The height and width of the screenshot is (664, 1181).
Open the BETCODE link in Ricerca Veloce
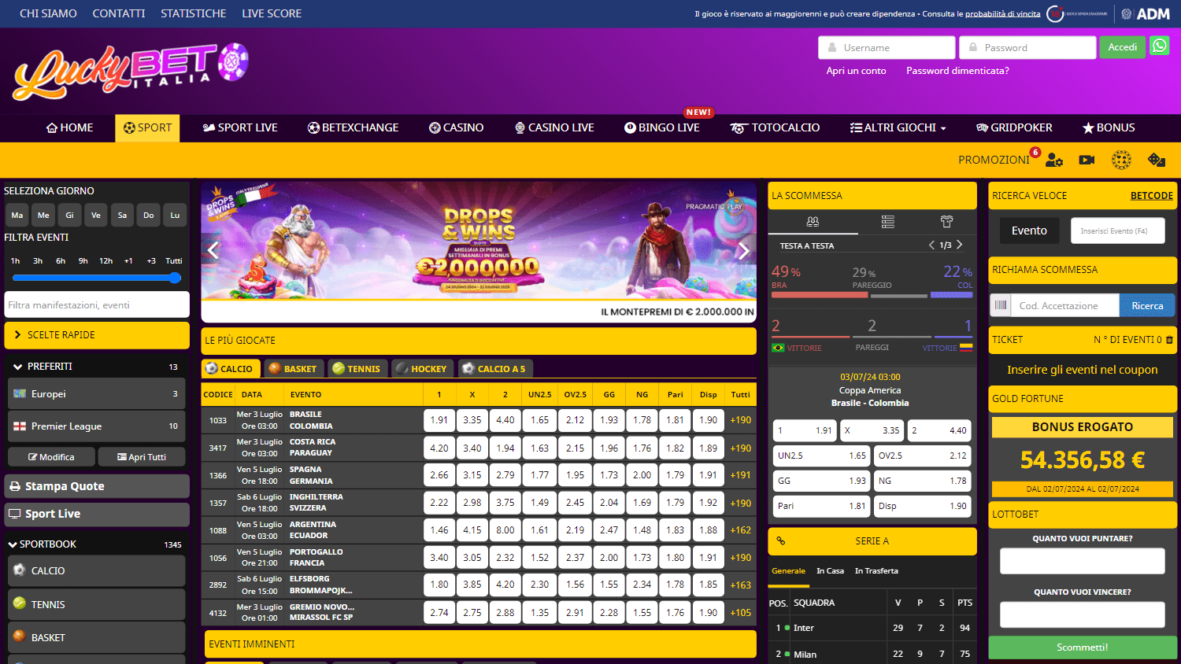(1152, 196)
